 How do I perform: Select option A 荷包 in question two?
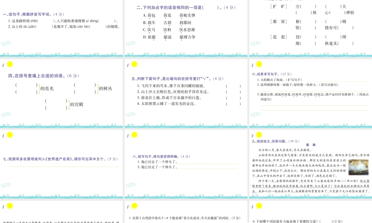pyautogui.click(x=151, y=16)
